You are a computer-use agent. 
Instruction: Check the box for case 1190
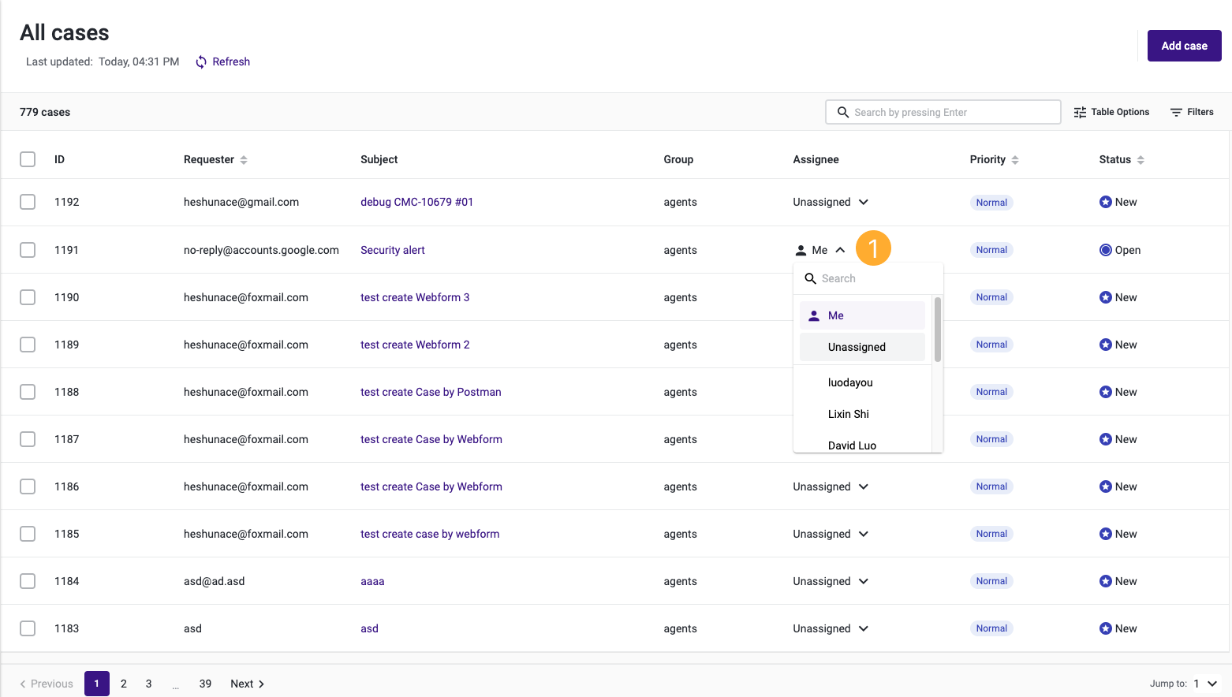28,297
